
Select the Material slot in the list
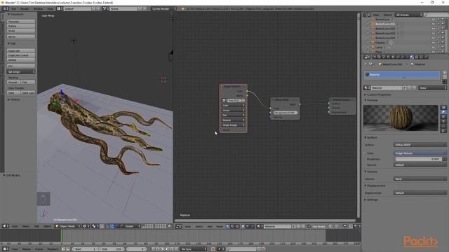pyautogui.click(x=402, y=75)
